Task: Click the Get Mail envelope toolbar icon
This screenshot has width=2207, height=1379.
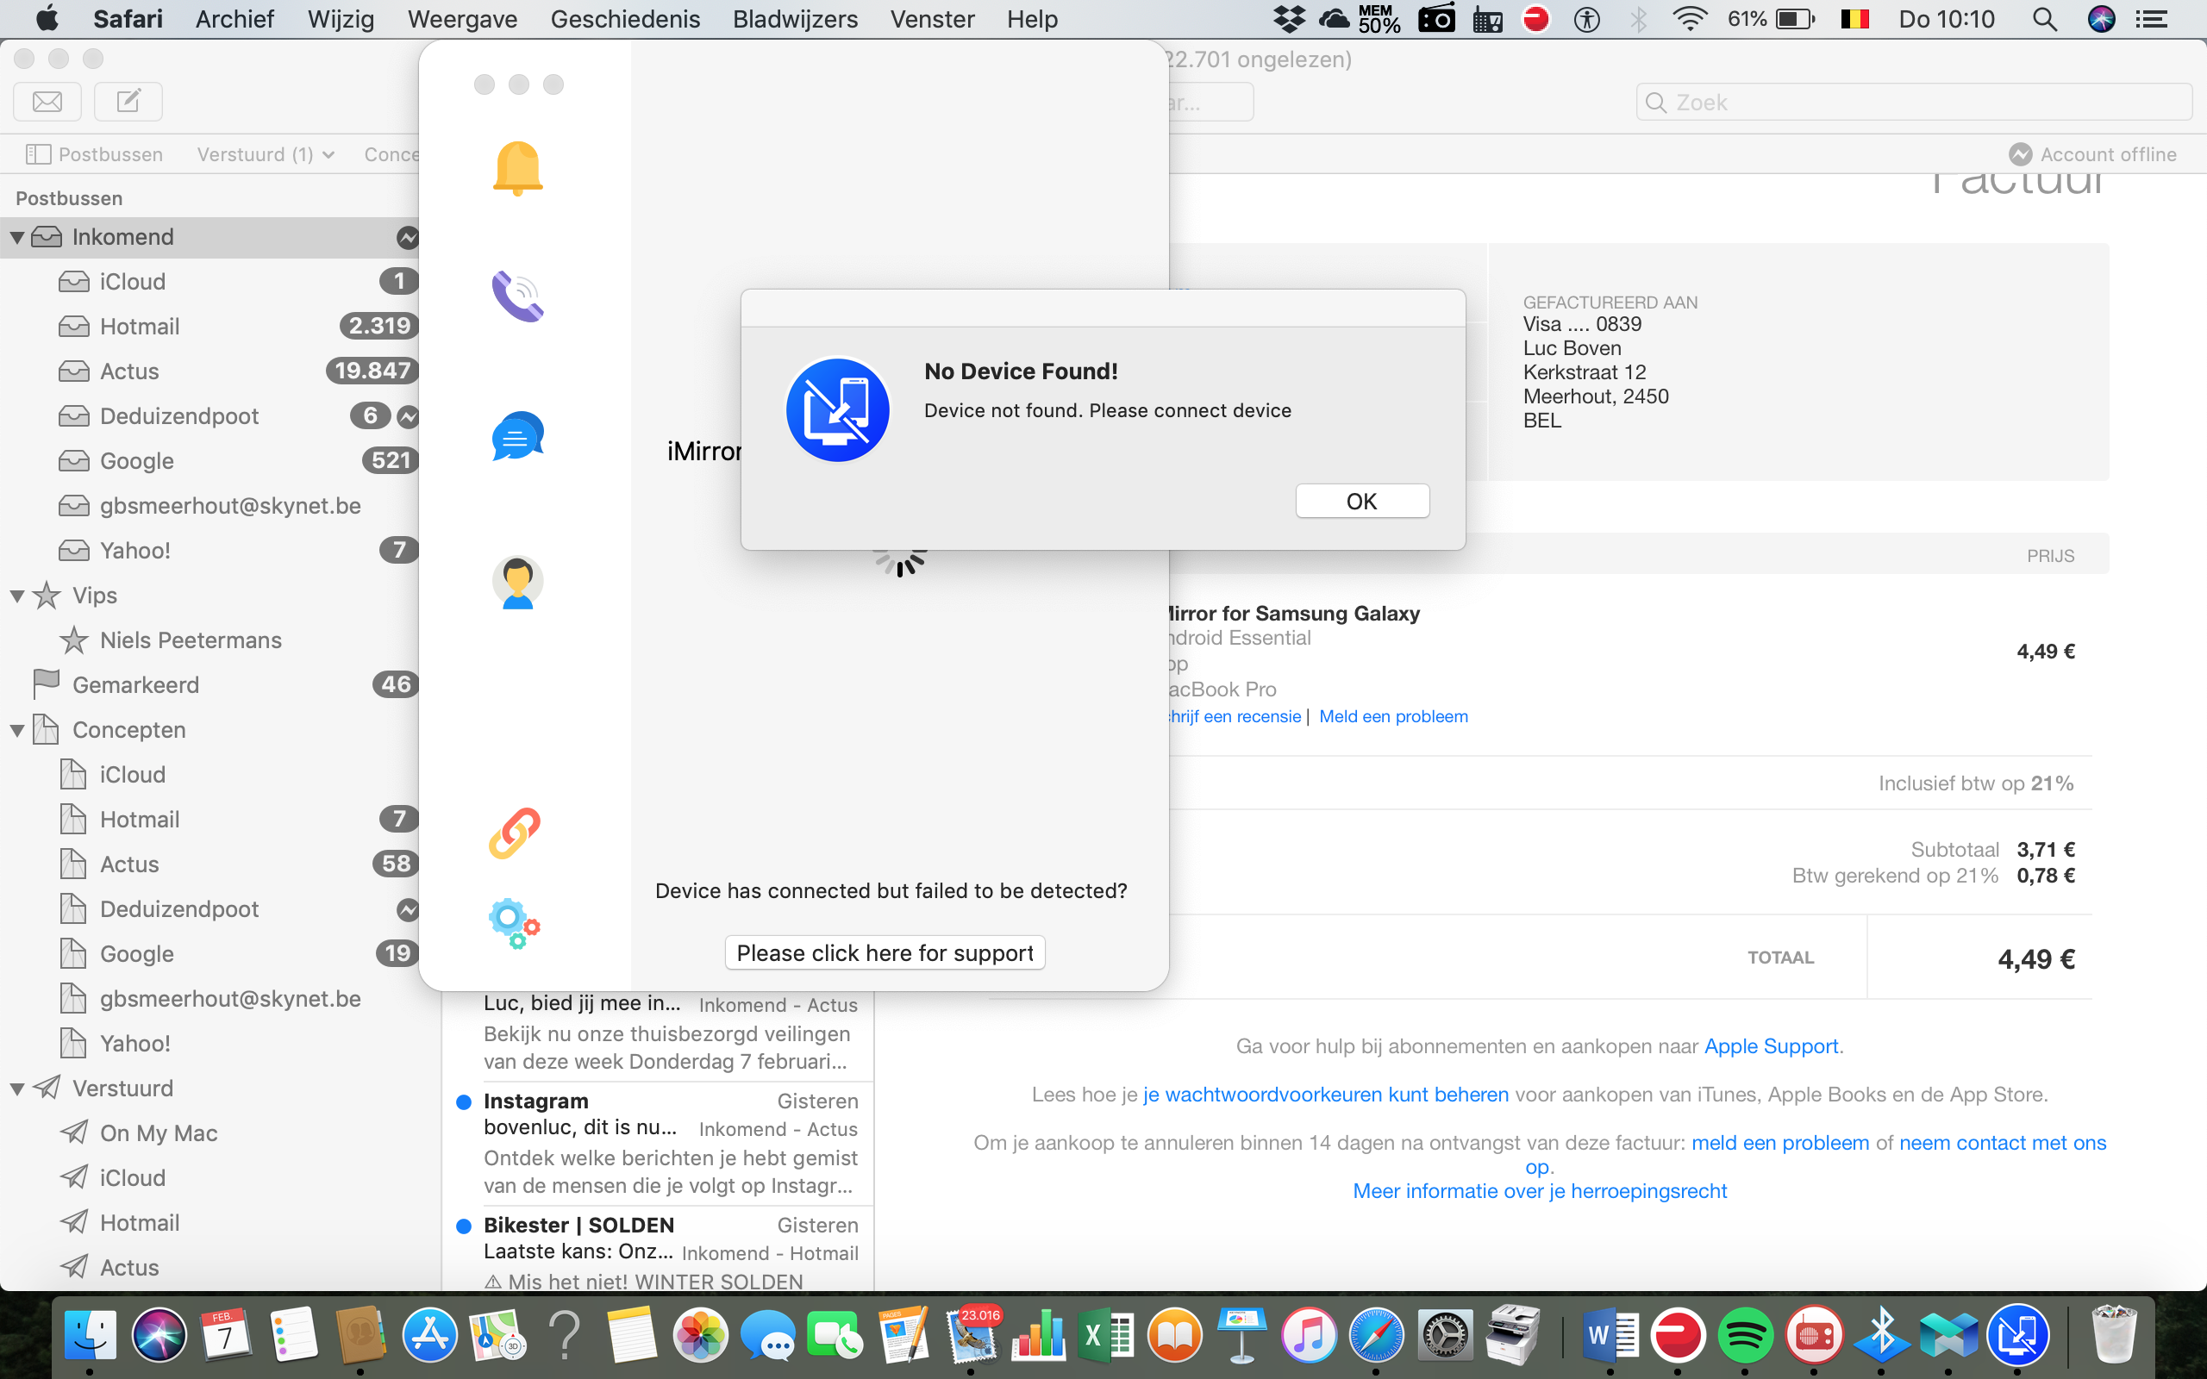Action: click(47, 101)
